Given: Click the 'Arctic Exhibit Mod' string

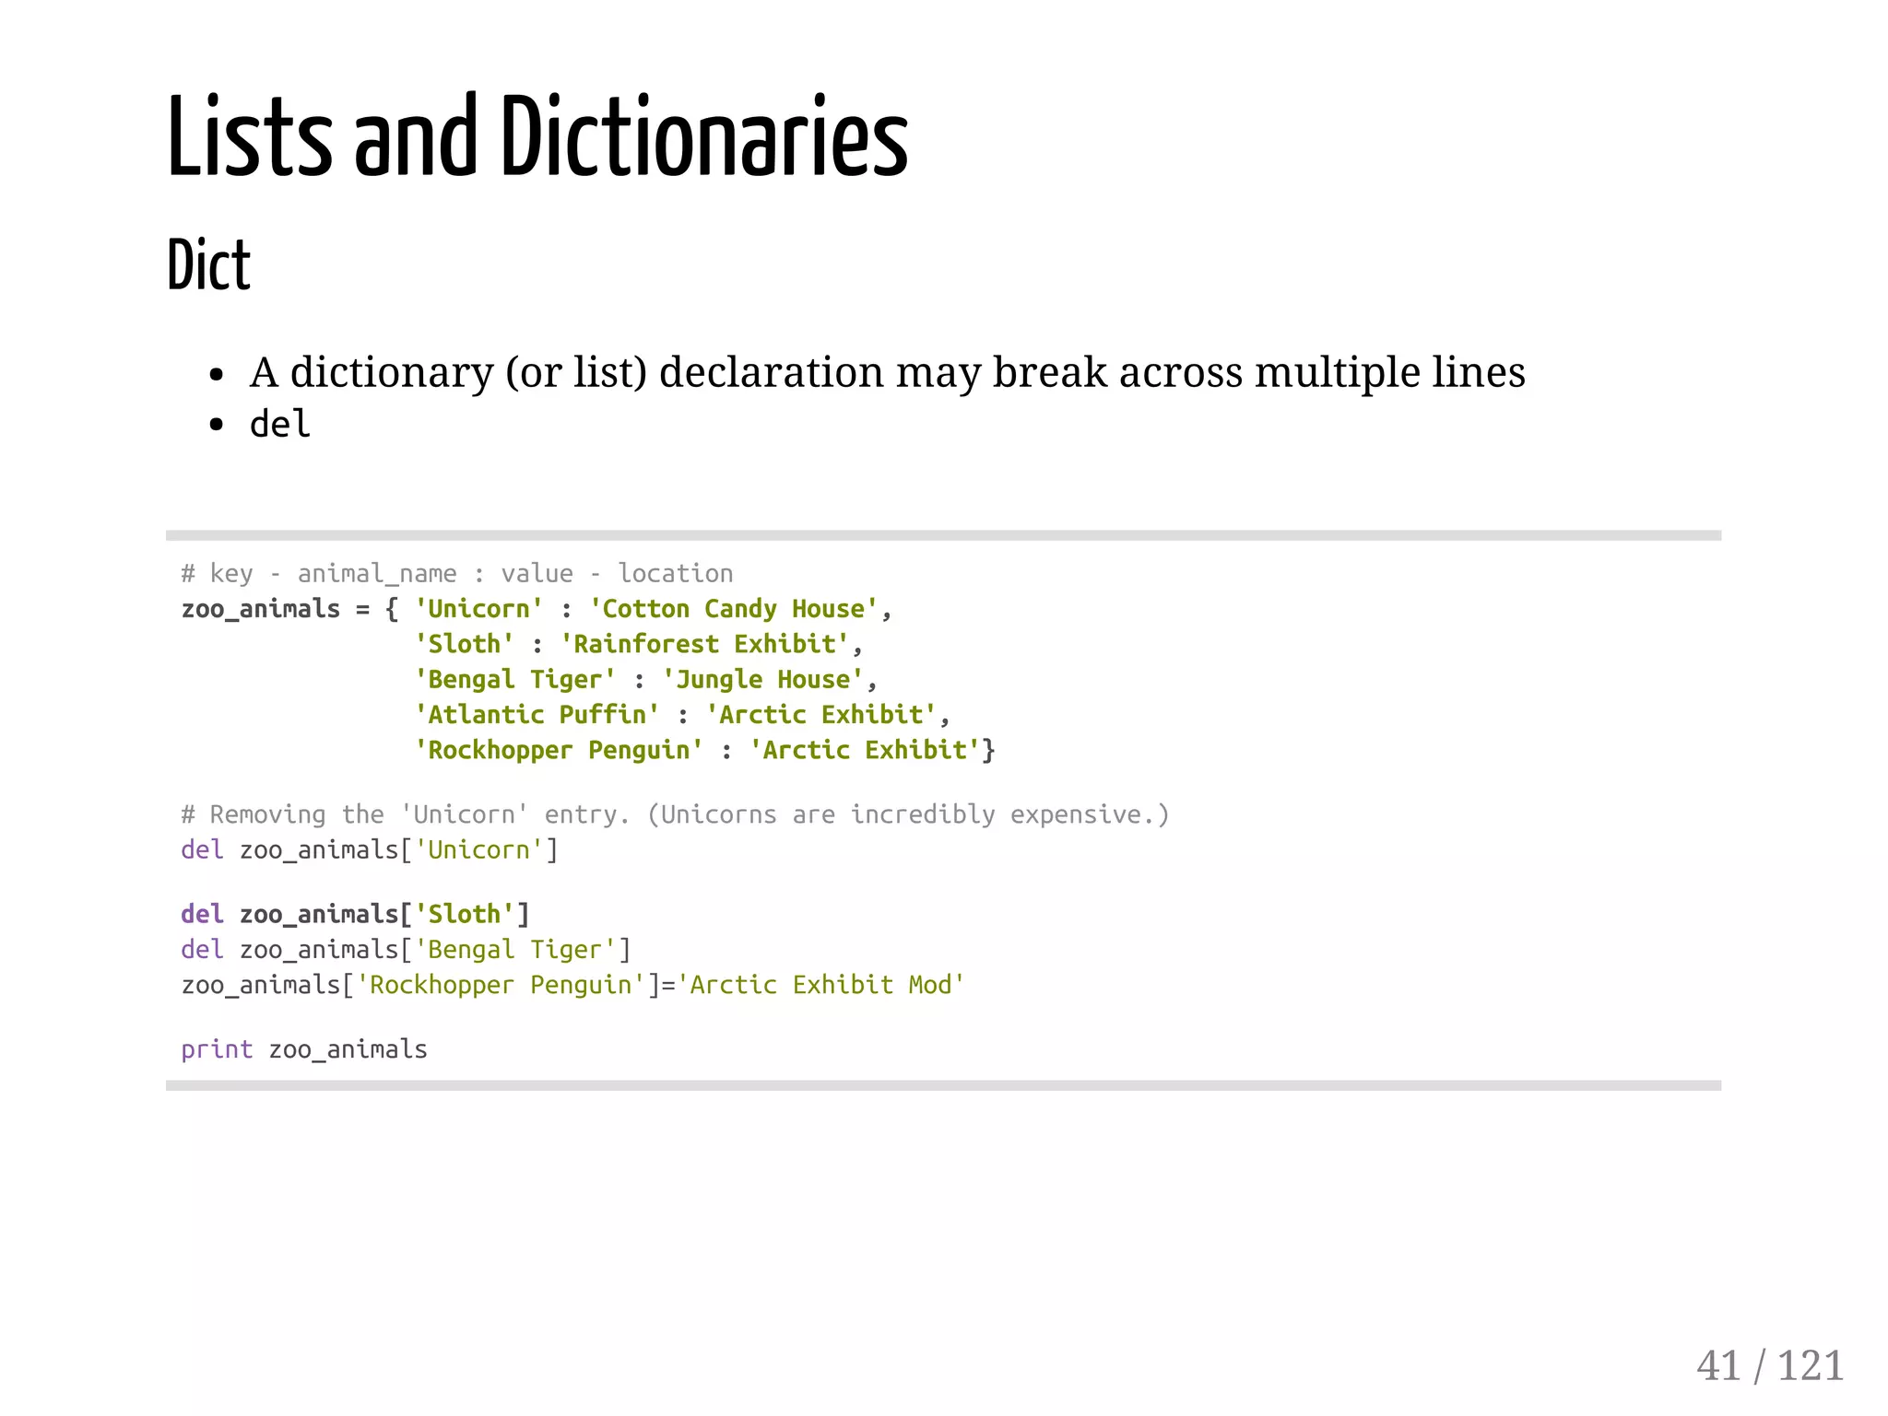Looking at the screenshot, I should (820, 985).
